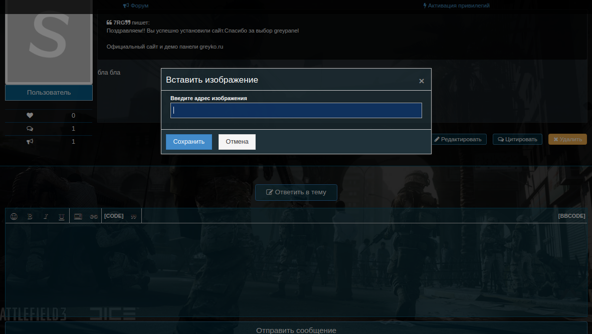Click the quoted text 7RG пишет

pos(128,23)
